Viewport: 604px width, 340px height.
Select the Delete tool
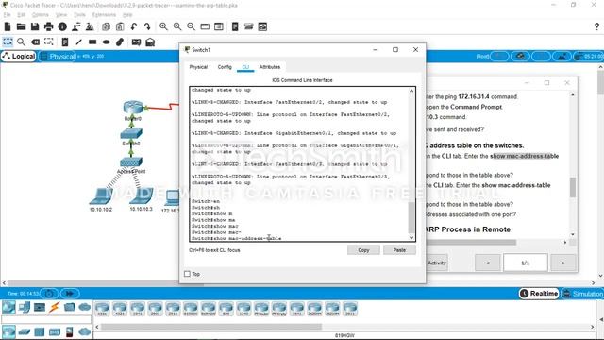pos(35,42)
